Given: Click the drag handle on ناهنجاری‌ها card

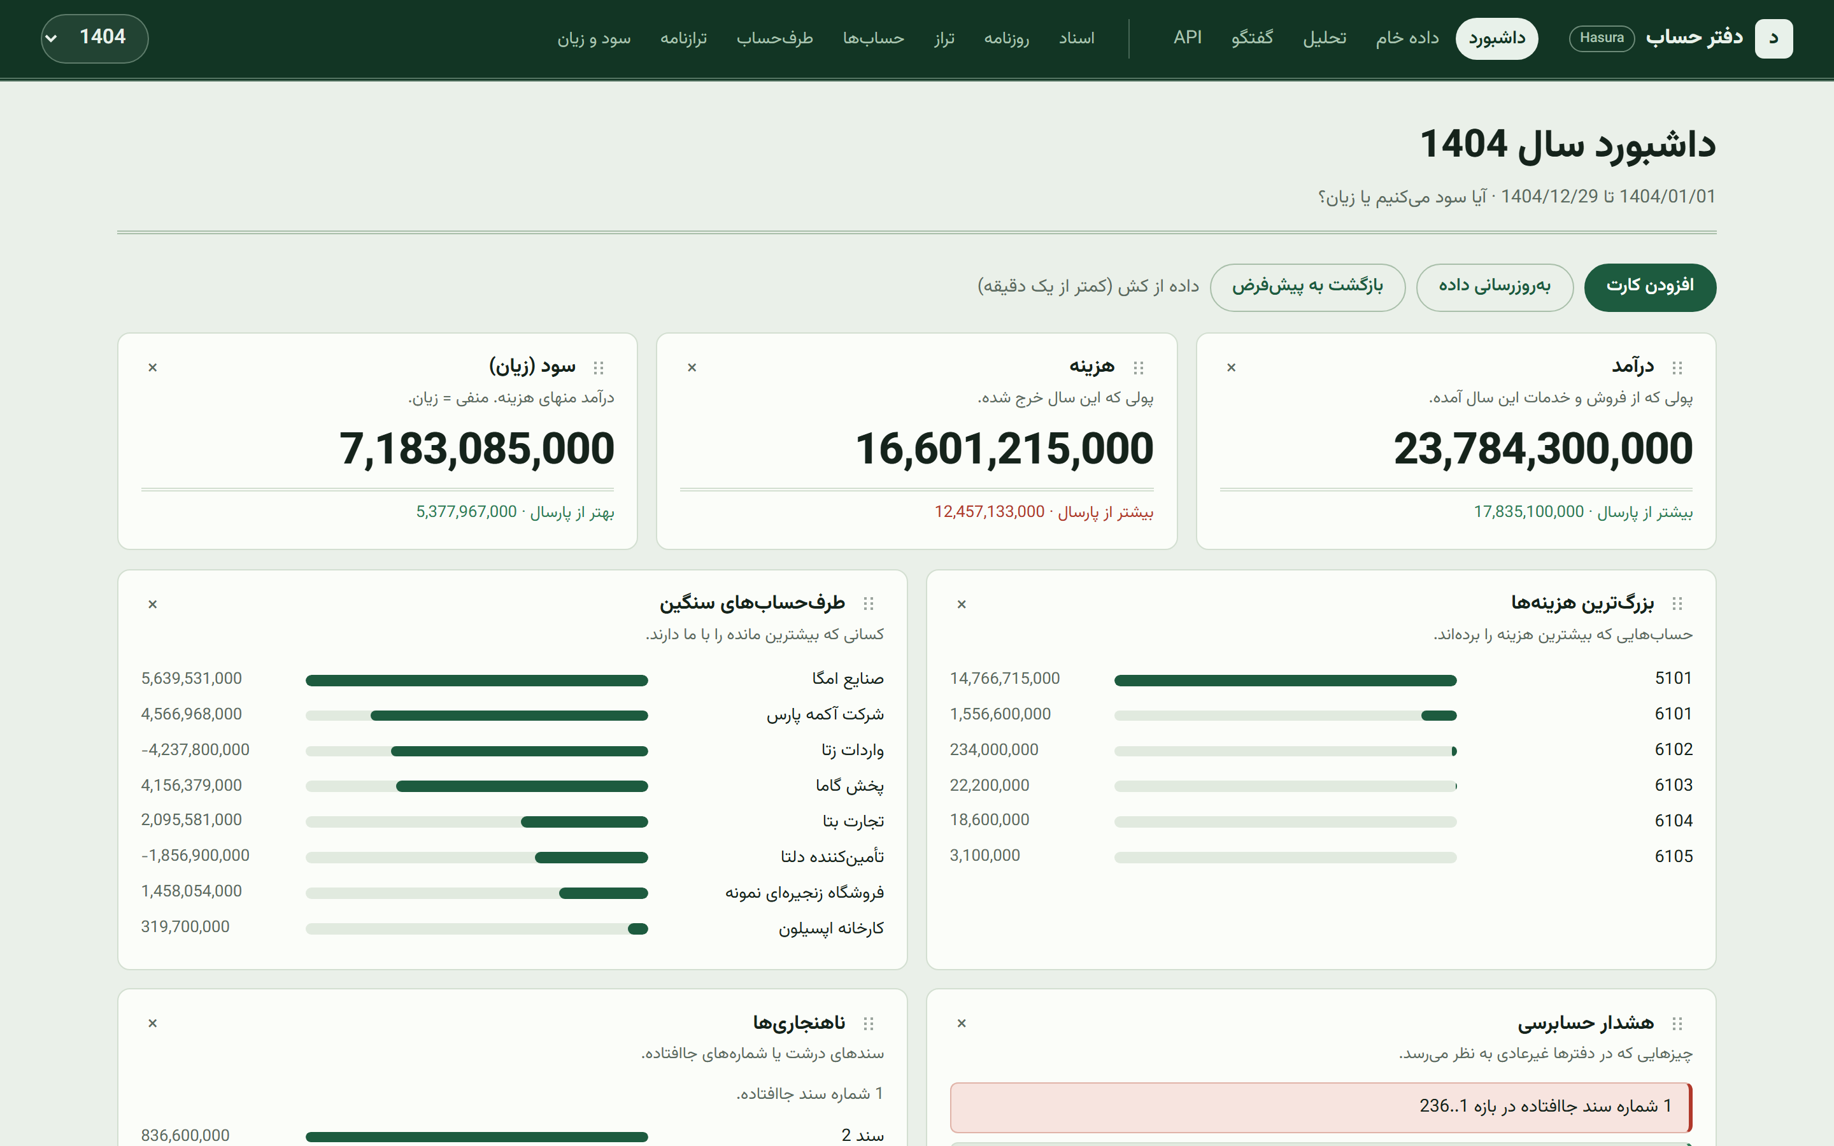Looking at the screenshot, I should pos(869,1023).
